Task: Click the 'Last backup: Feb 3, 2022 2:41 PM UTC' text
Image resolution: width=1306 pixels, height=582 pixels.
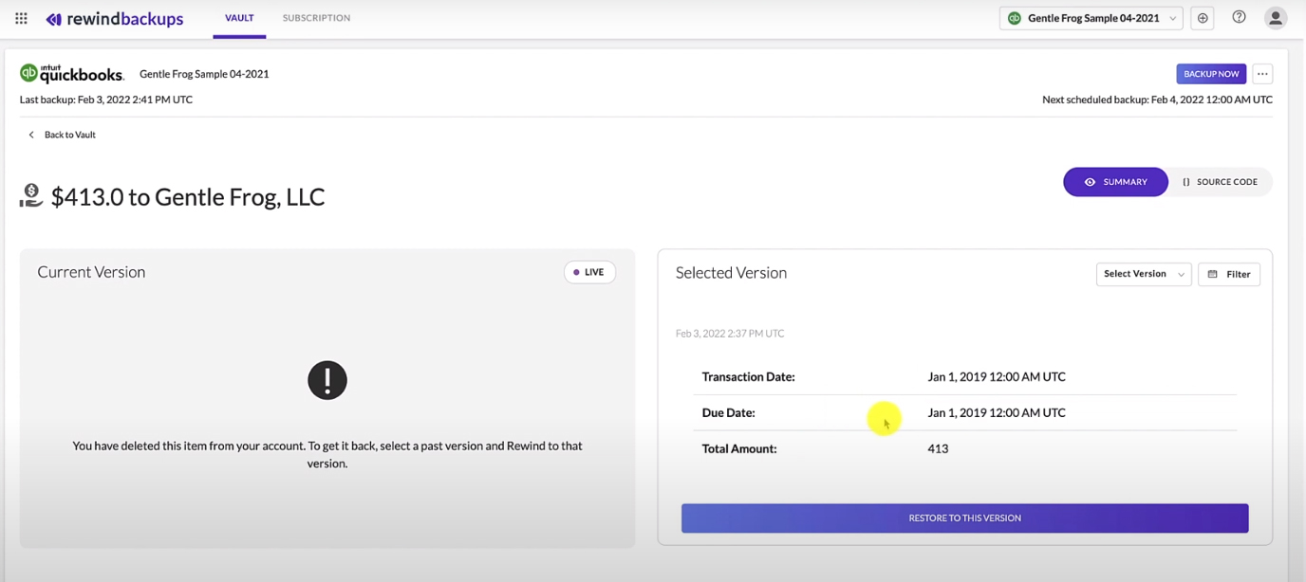Action: [106, 100]
